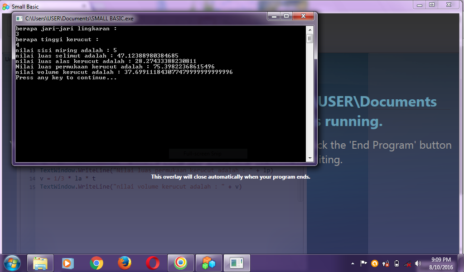Click the 'Nilai luas permukaan kerucut' console line
Screen dimensions: 464x272
point(115,67)
